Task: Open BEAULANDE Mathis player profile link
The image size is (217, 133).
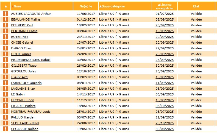Action: pos(26,19)
